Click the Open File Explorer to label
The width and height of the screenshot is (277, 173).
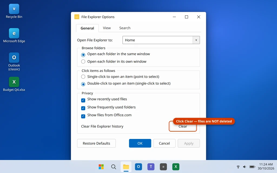pos(95,40)
